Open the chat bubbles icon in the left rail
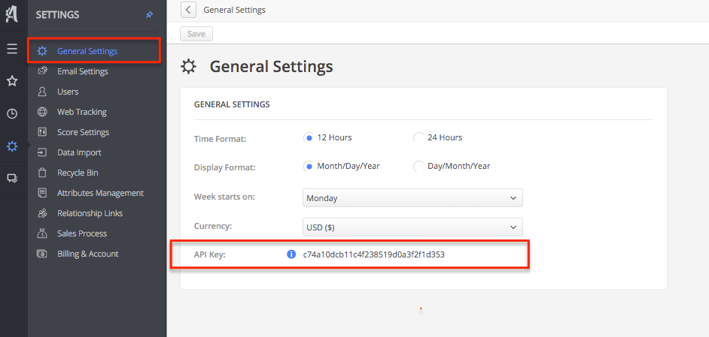The width and height of the screenshot is (709, 337). 12,178
